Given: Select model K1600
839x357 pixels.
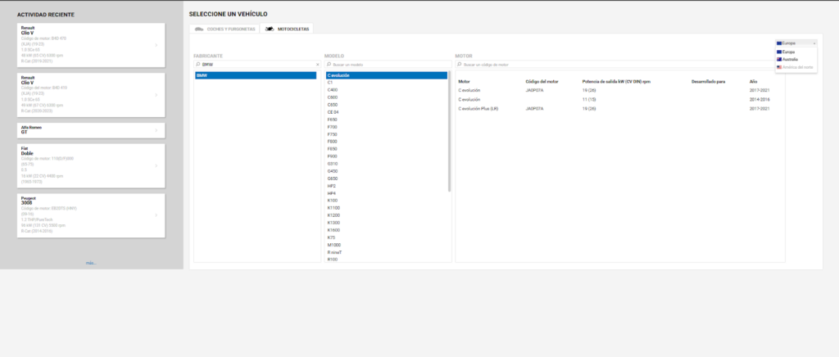Looking at the screenshot, I should tap(387, 230).
